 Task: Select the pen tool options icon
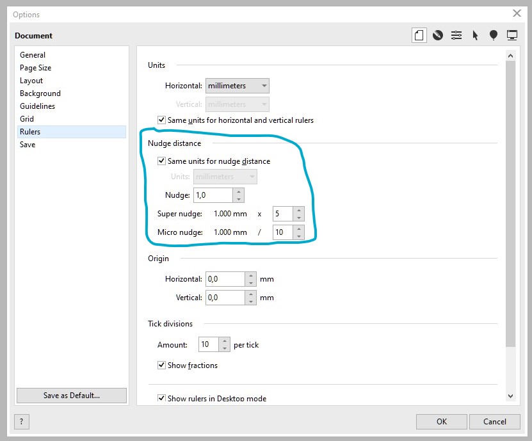[x=438, y=35]
